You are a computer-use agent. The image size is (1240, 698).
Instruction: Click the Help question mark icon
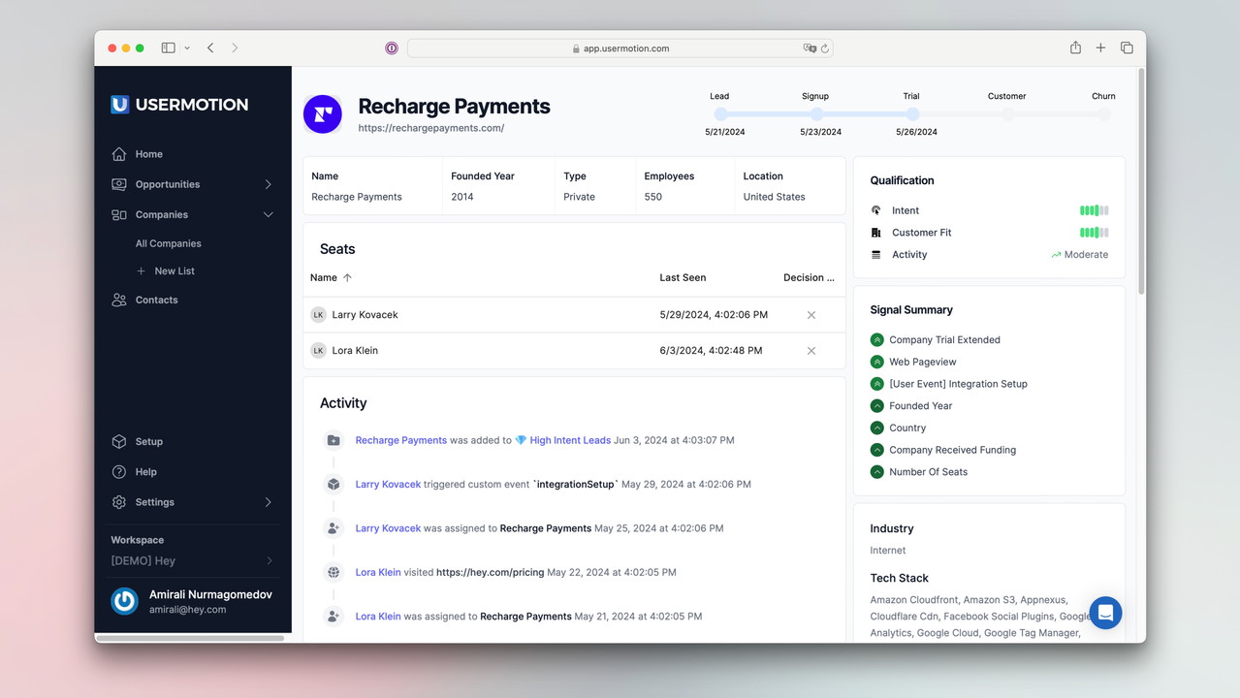click(119, 472)
